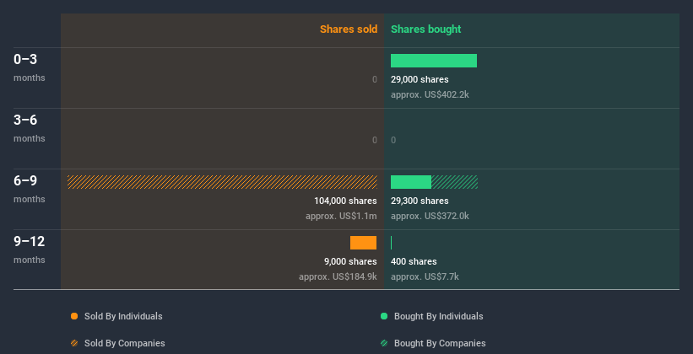This screenshot has width=693, height=354.
Task: Click the approx. US$372.0k amount
Action: click(x=430, y=217)
